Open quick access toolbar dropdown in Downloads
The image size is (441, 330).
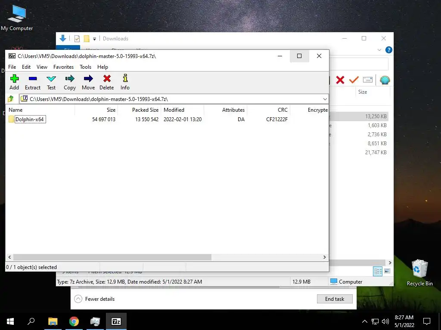click(x=94, y=39)
